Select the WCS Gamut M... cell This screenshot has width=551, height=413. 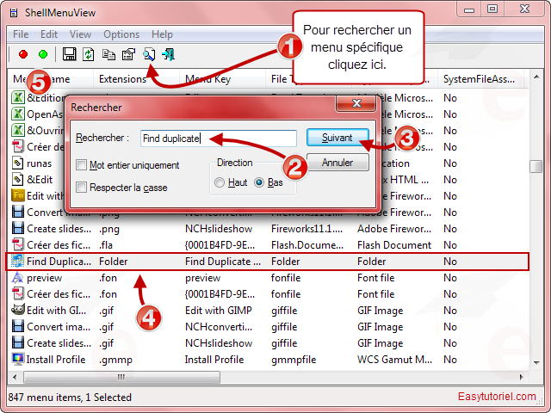[394, 360]
